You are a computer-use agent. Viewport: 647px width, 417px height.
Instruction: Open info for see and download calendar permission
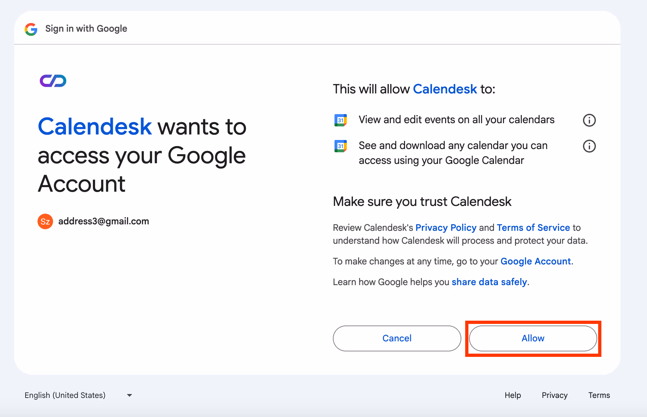point(589,146)
